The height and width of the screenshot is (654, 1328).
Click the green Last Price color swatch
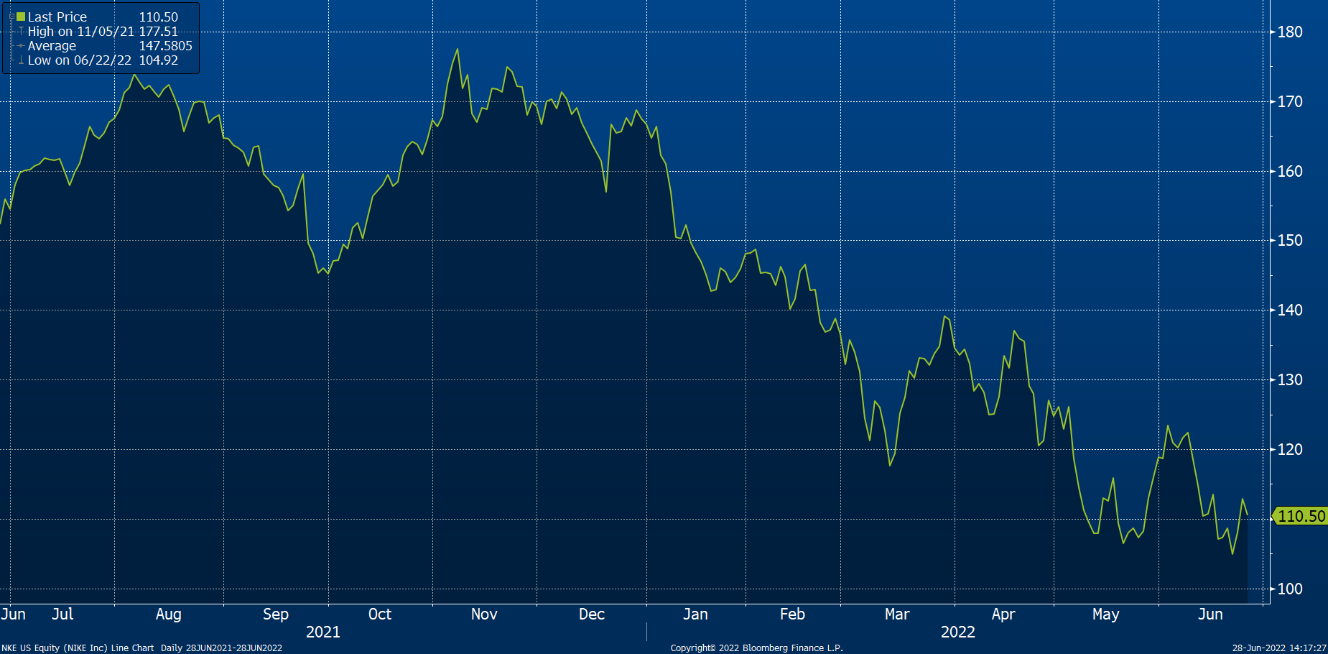(x=21, y=17)
